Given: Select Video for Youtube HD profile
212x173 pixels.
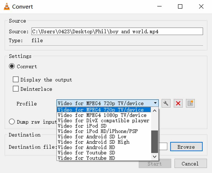Looking at the screenshot, I should pyautogui.click(x=104, y=158).
